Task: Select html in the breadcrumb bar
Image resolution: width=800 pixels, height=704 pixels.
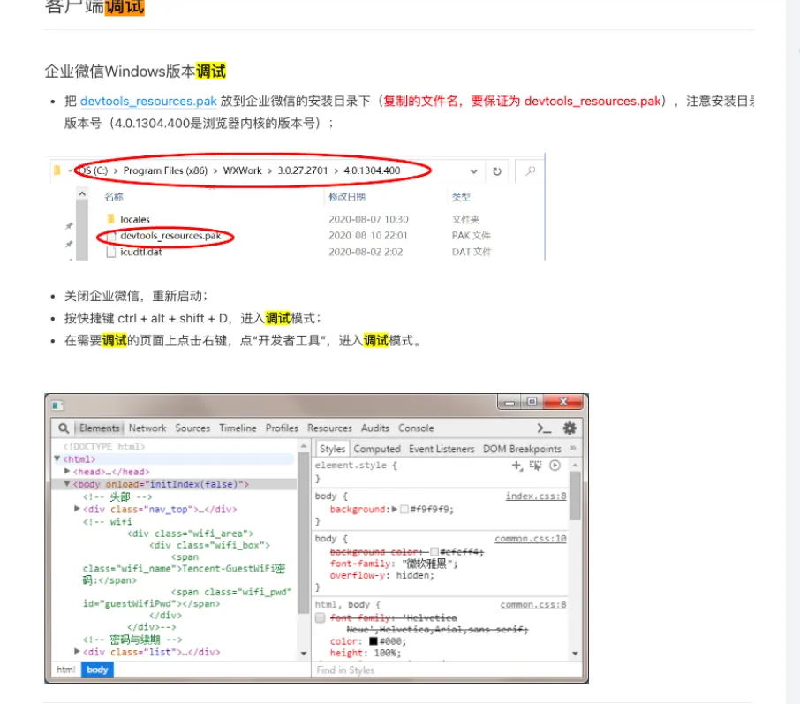Action: click(x=66, y=670)
